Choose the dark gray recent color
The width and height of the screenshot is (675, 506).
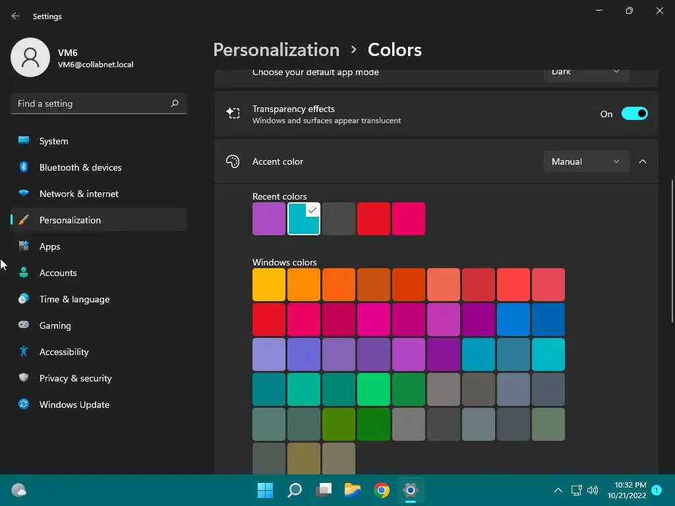pyautogui.click(x=339, y=219)
